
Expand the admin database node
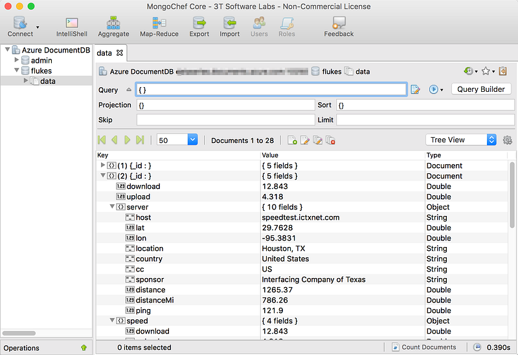pos(17,60)
